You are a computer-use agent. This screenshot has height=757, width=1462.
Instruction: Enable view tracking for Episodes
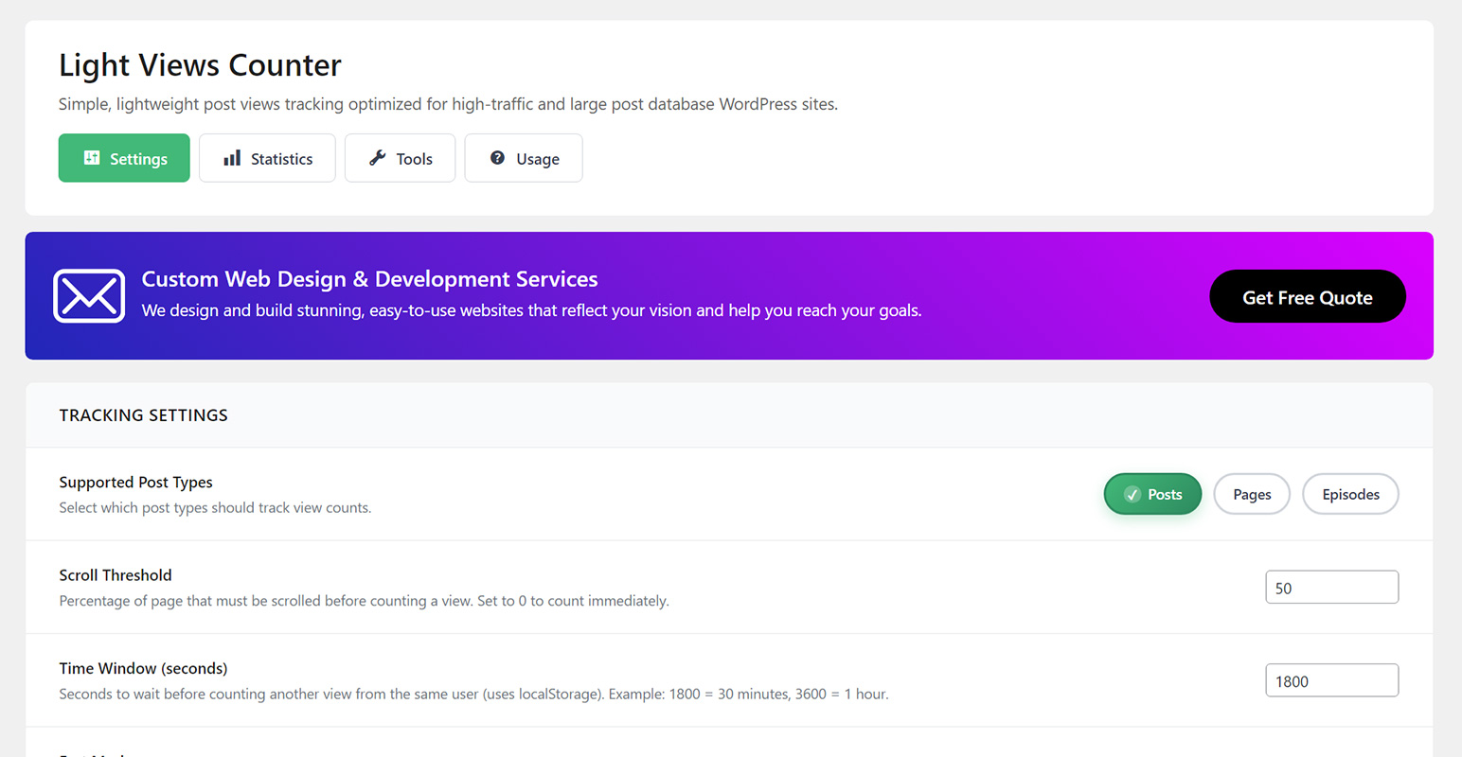[1349, 494]
